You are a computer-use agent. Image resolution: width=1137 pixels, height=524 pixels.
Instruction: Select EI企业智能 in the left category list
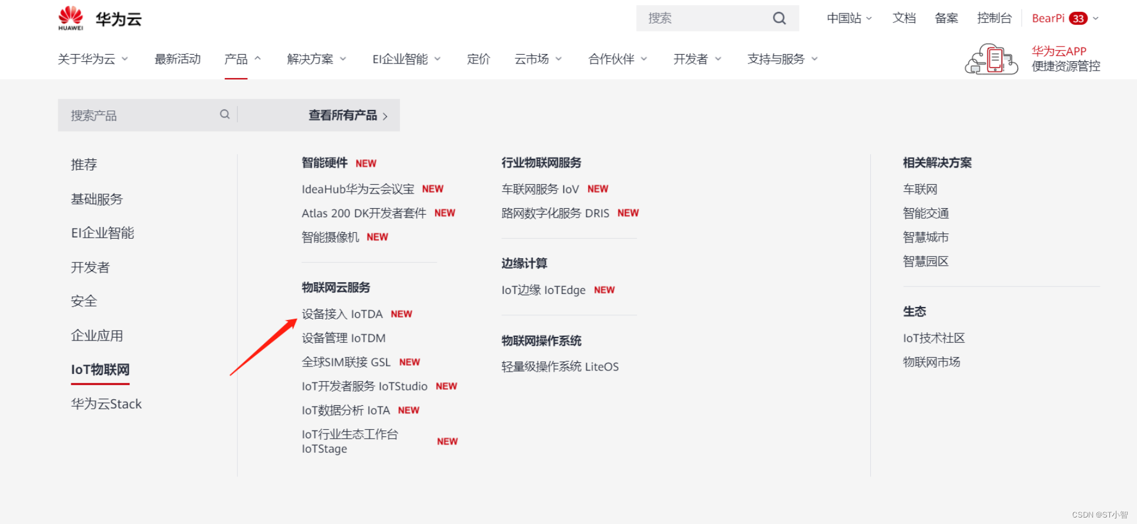tap(102, 233)
